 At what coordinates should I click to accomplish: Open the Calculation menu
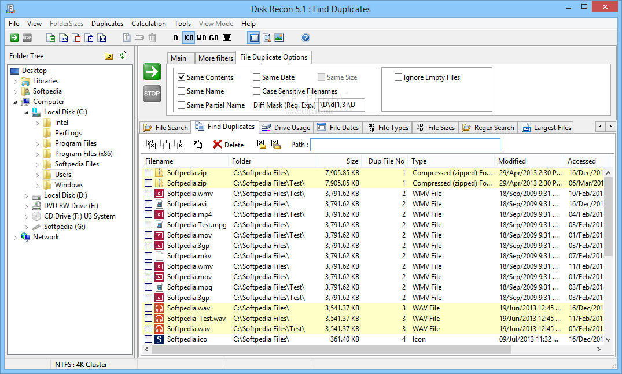[149, 23]
